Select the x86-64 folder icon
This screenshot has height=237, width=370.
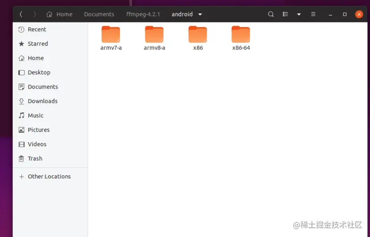click(241, 34)
